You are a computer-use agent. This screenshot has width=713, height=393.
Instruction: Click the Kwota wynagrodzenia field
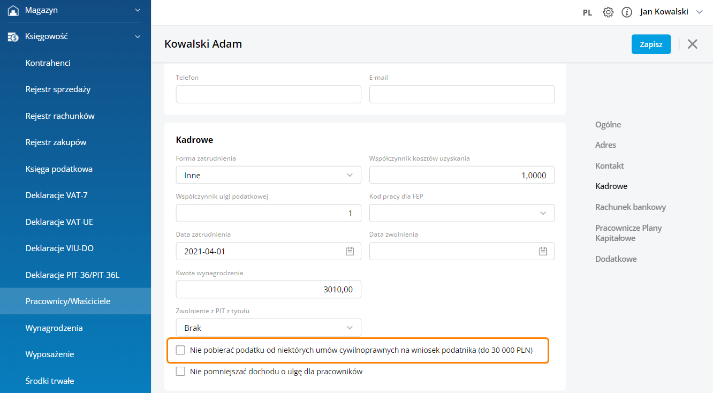pyautogui.click(x=268, y=290)
